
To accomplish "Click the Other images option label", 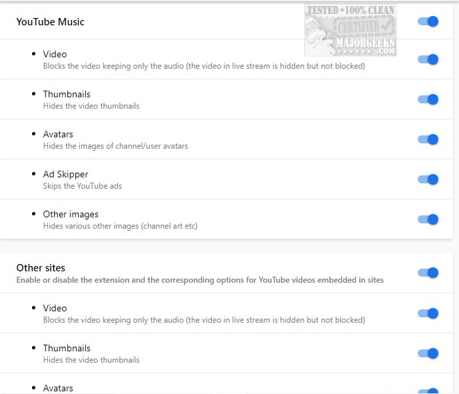I will [71, 214].
